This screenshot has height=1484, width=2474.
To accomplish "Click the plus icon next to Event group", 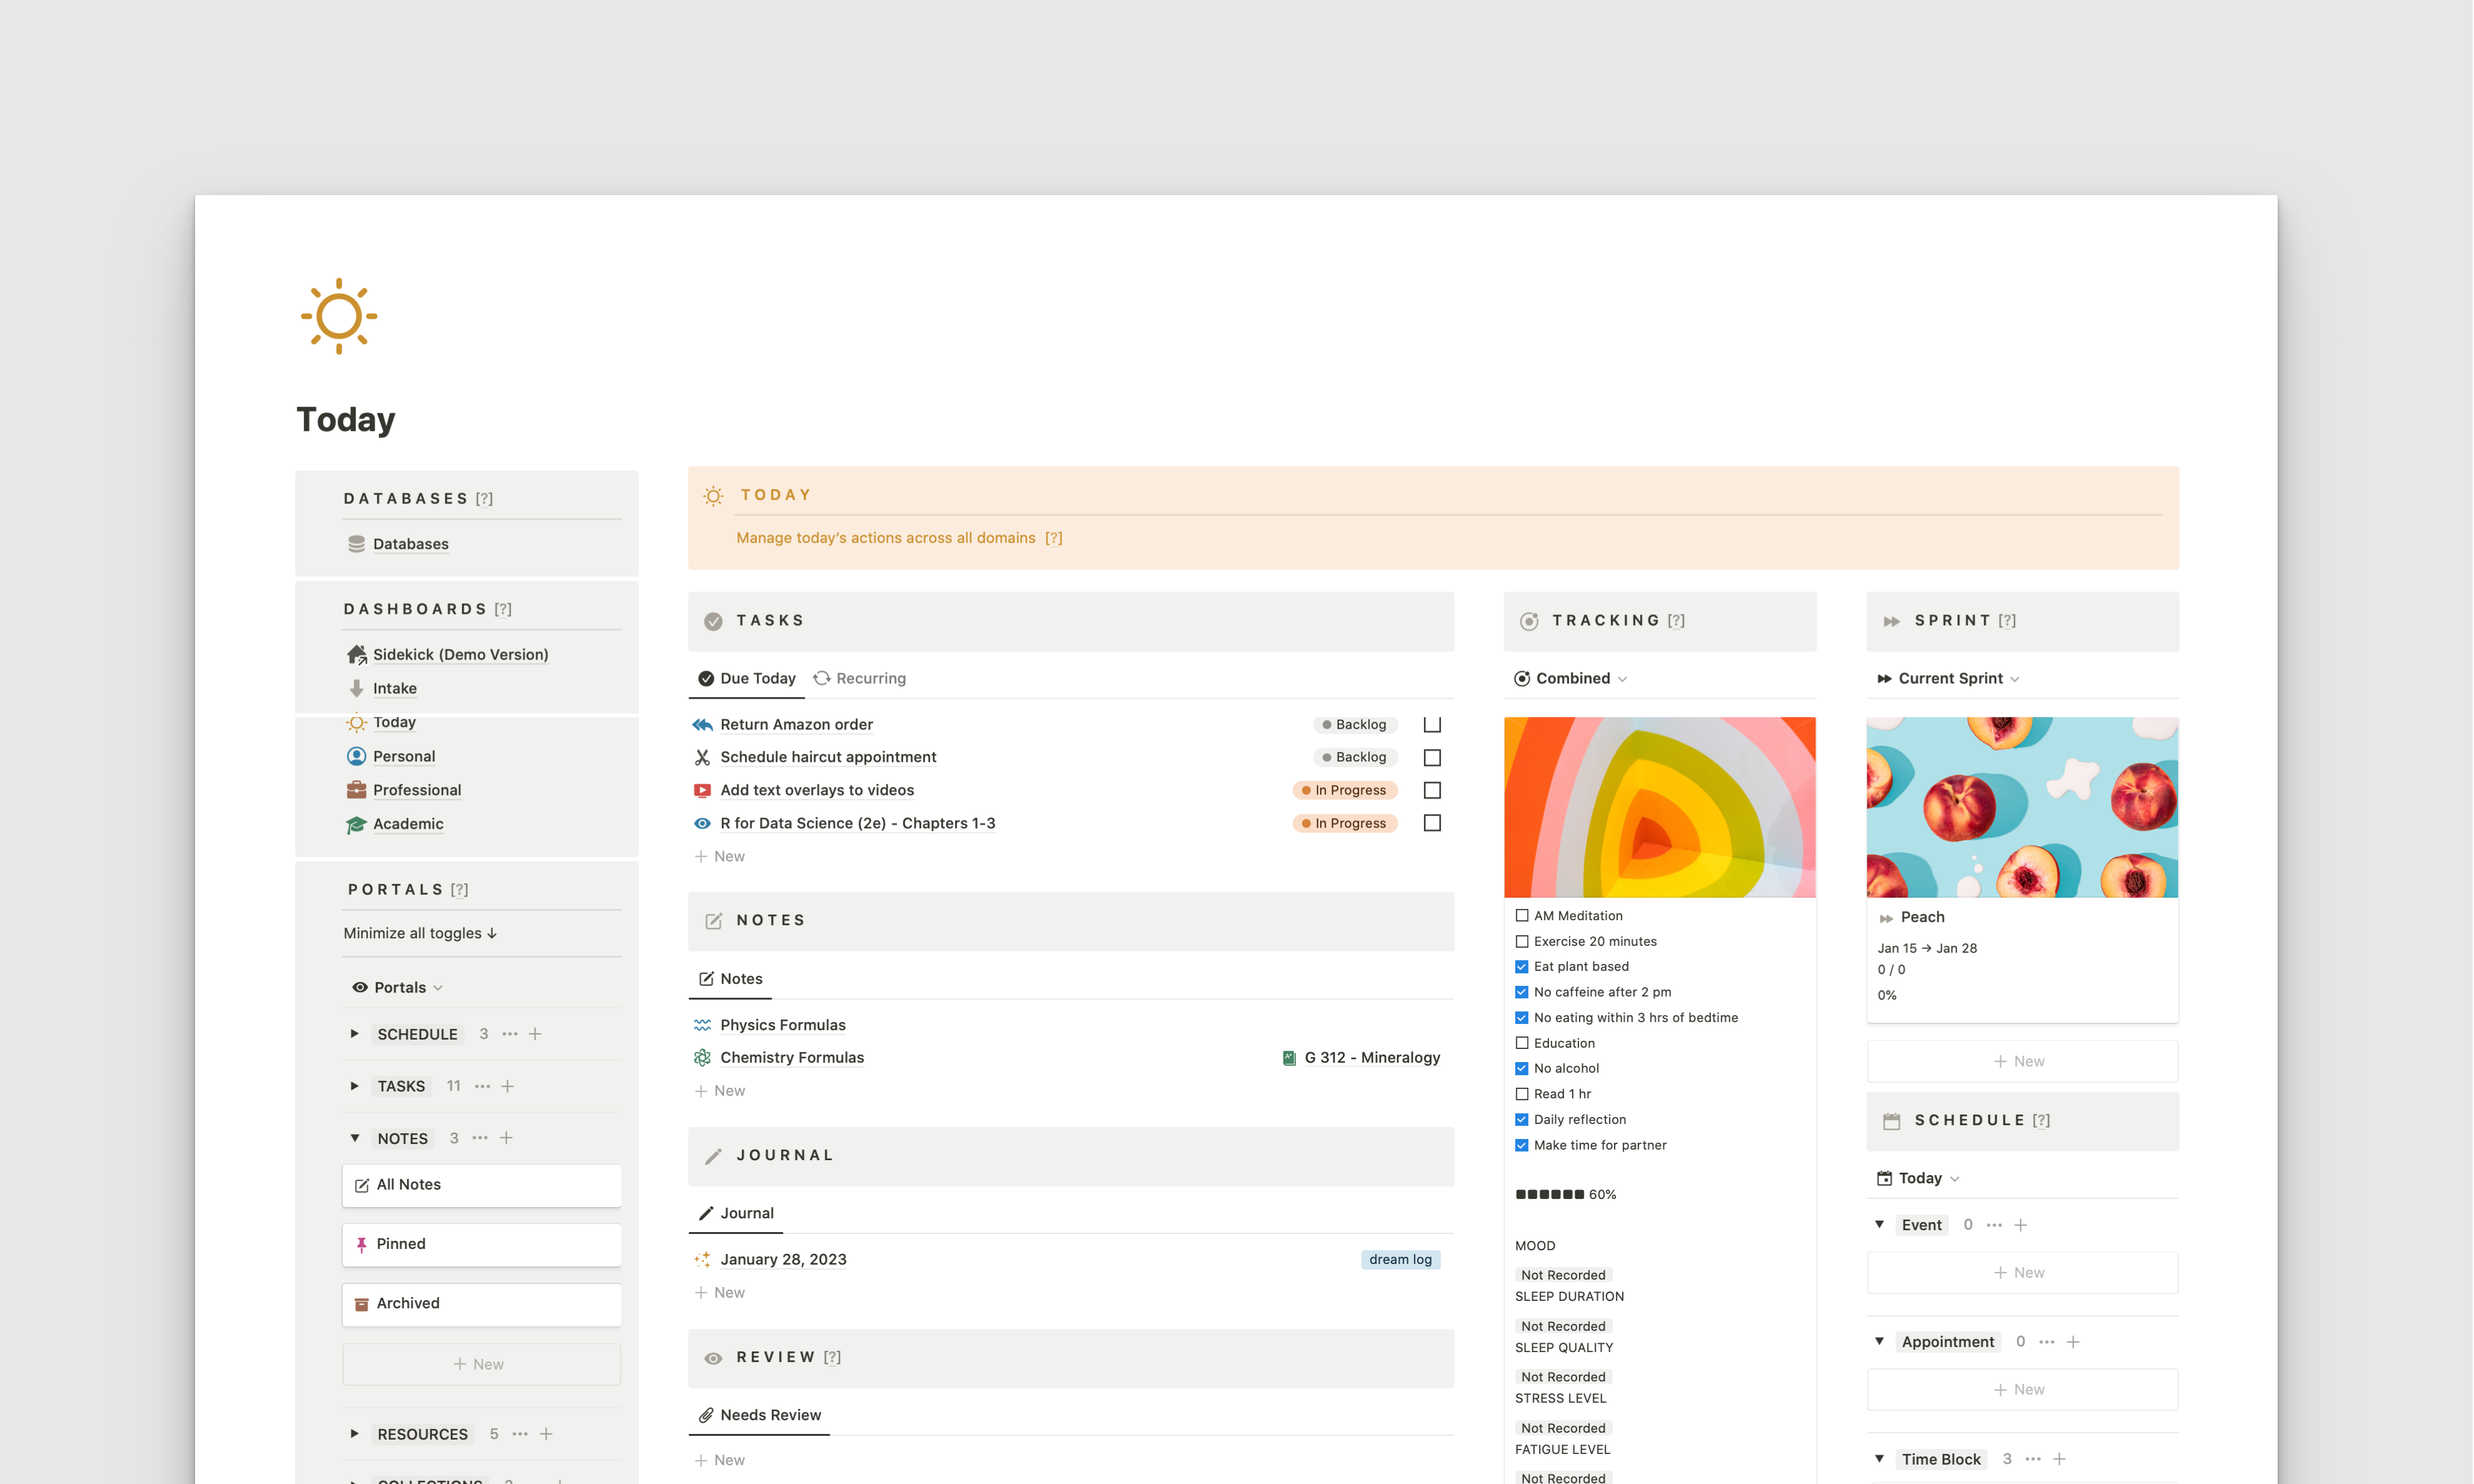I will tap(2020, 1225).
